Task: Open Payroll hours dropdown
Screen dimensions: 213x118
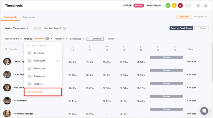Action: point(13,39)
